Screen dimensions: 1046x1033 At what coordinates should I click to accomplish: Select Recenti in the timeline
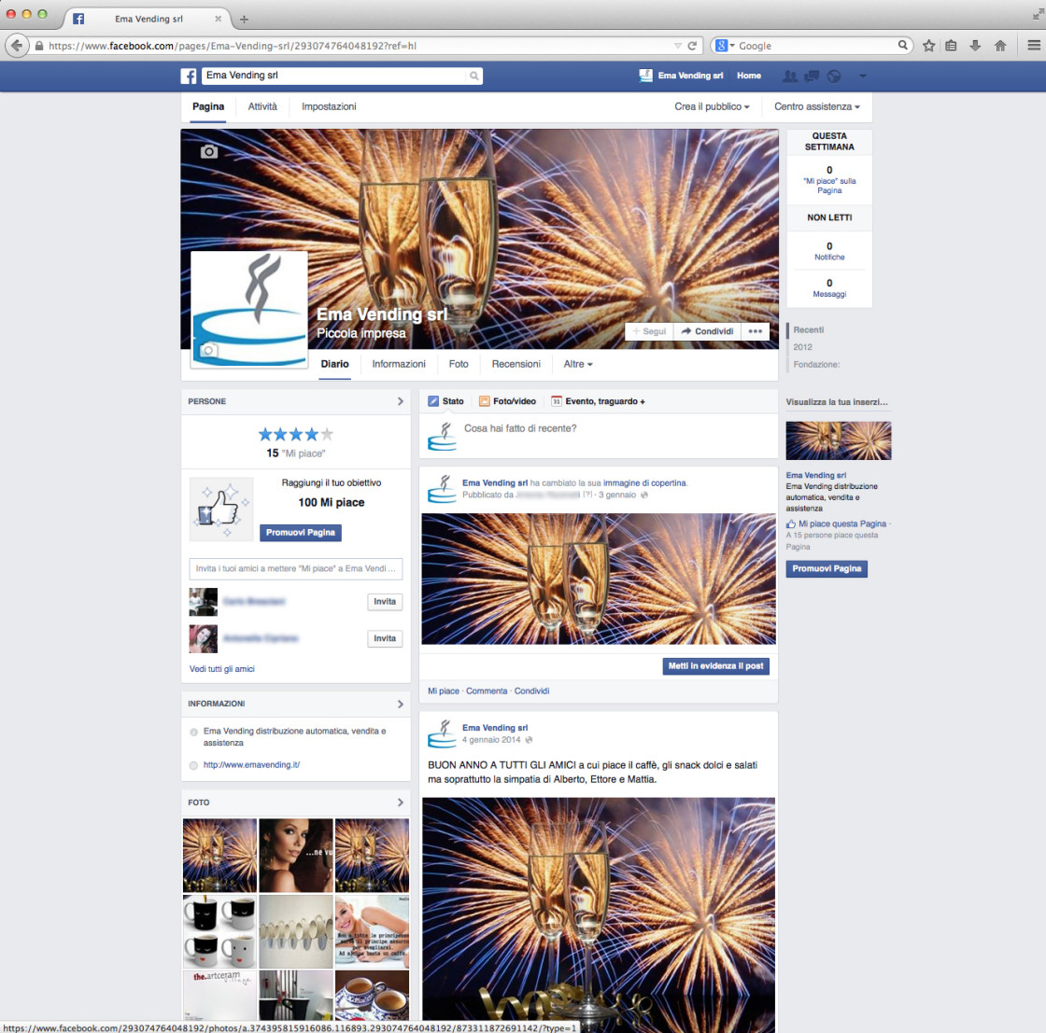[809, 330]
